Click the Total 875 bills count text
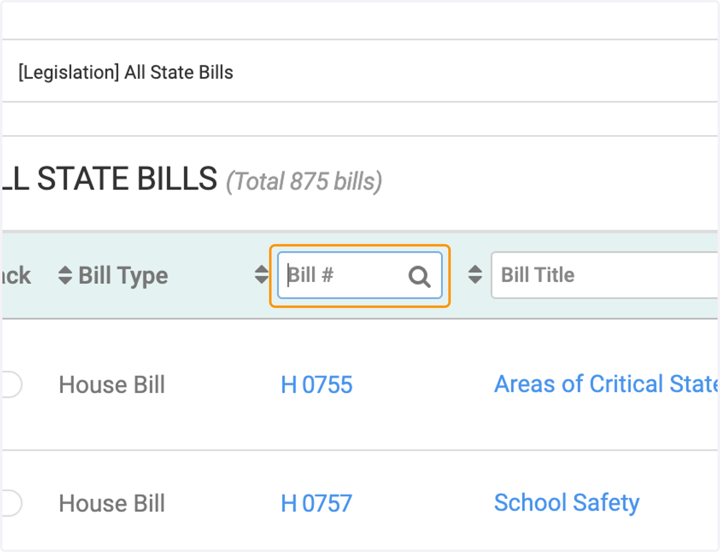The width and height of the screenshot is (720, 552). click(x=304, y=181)
